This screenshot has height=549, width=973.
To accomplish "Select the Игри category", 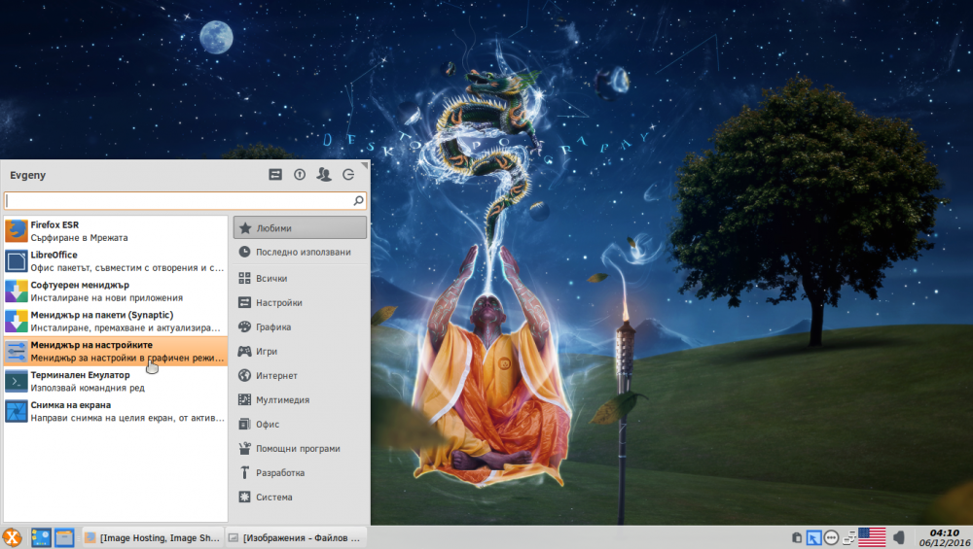I will [300, 352].
